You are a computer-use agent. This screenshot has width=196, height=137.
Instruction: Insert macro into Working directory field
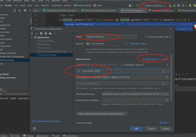[163, 94]
